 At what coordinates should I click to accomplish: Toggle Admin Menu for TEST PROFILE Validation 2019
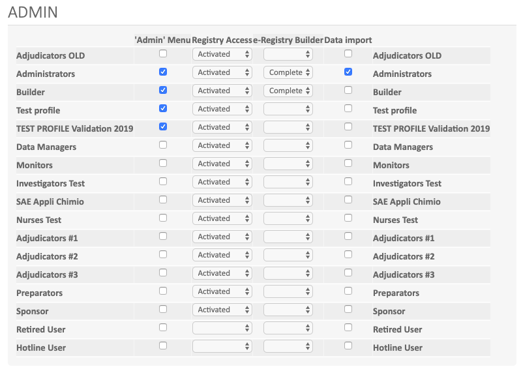163,126
